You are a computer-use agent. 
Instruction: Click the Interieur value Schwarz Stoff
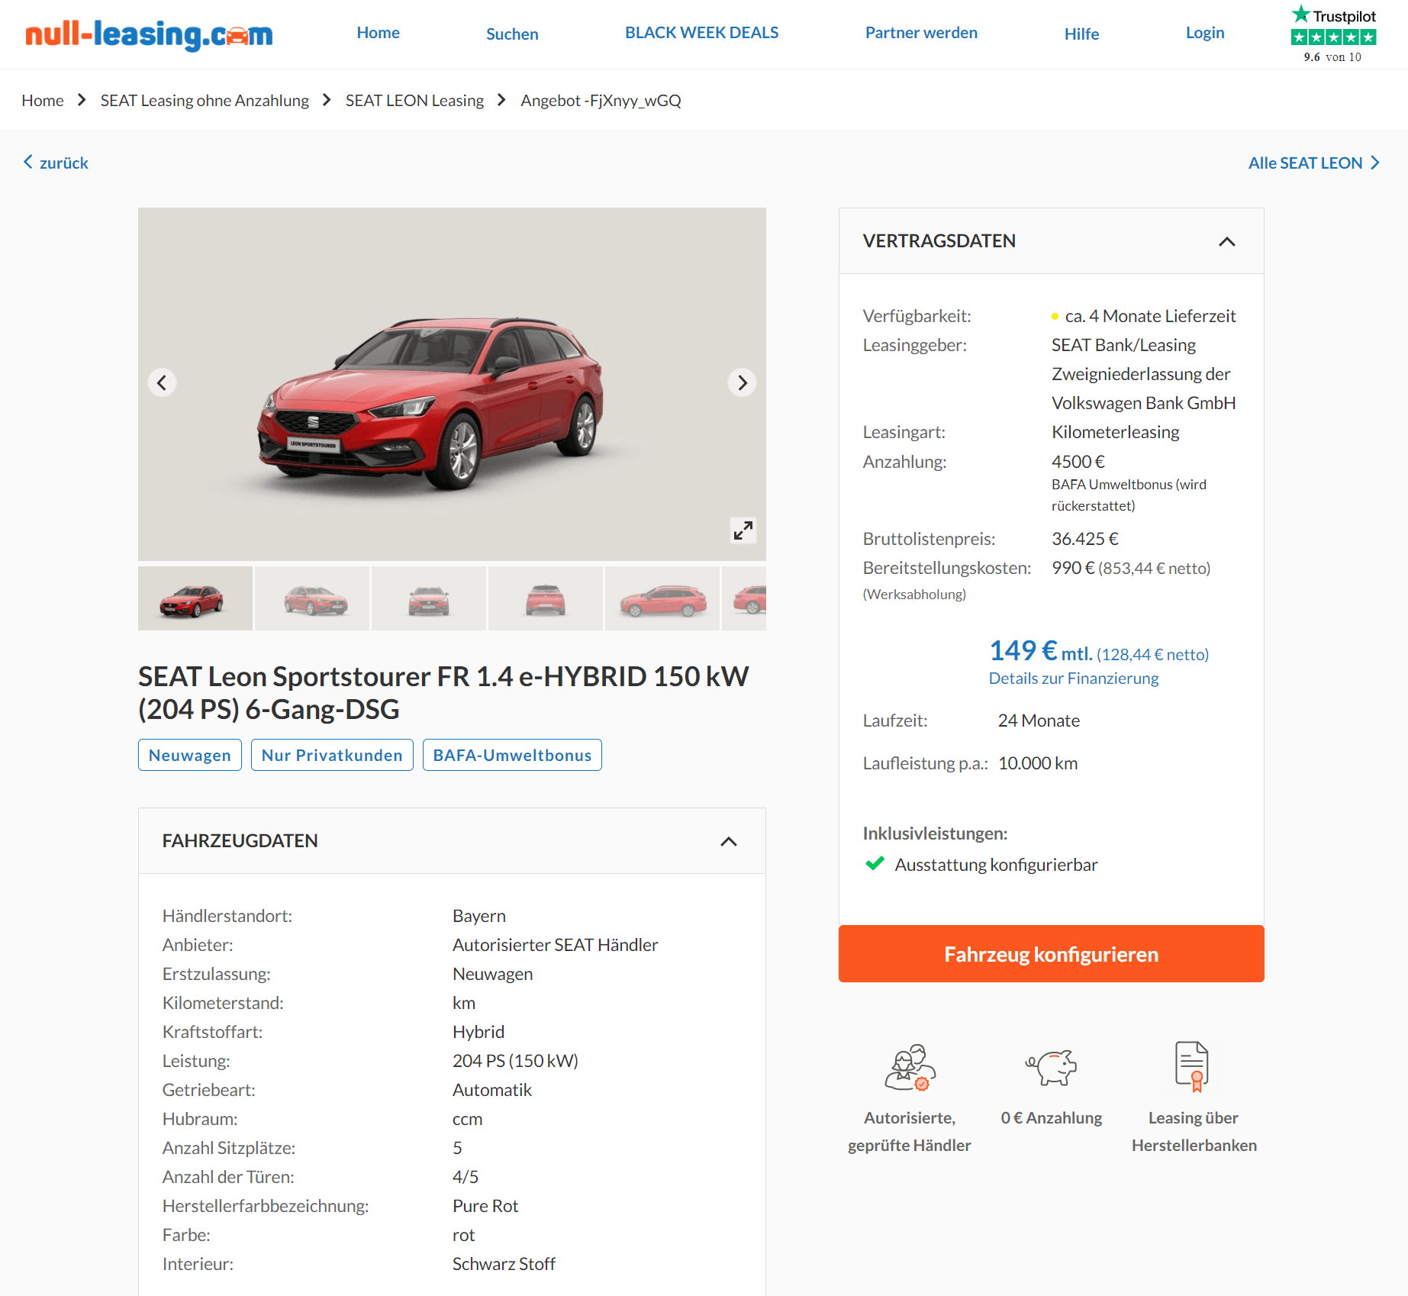coord(504,1264)
